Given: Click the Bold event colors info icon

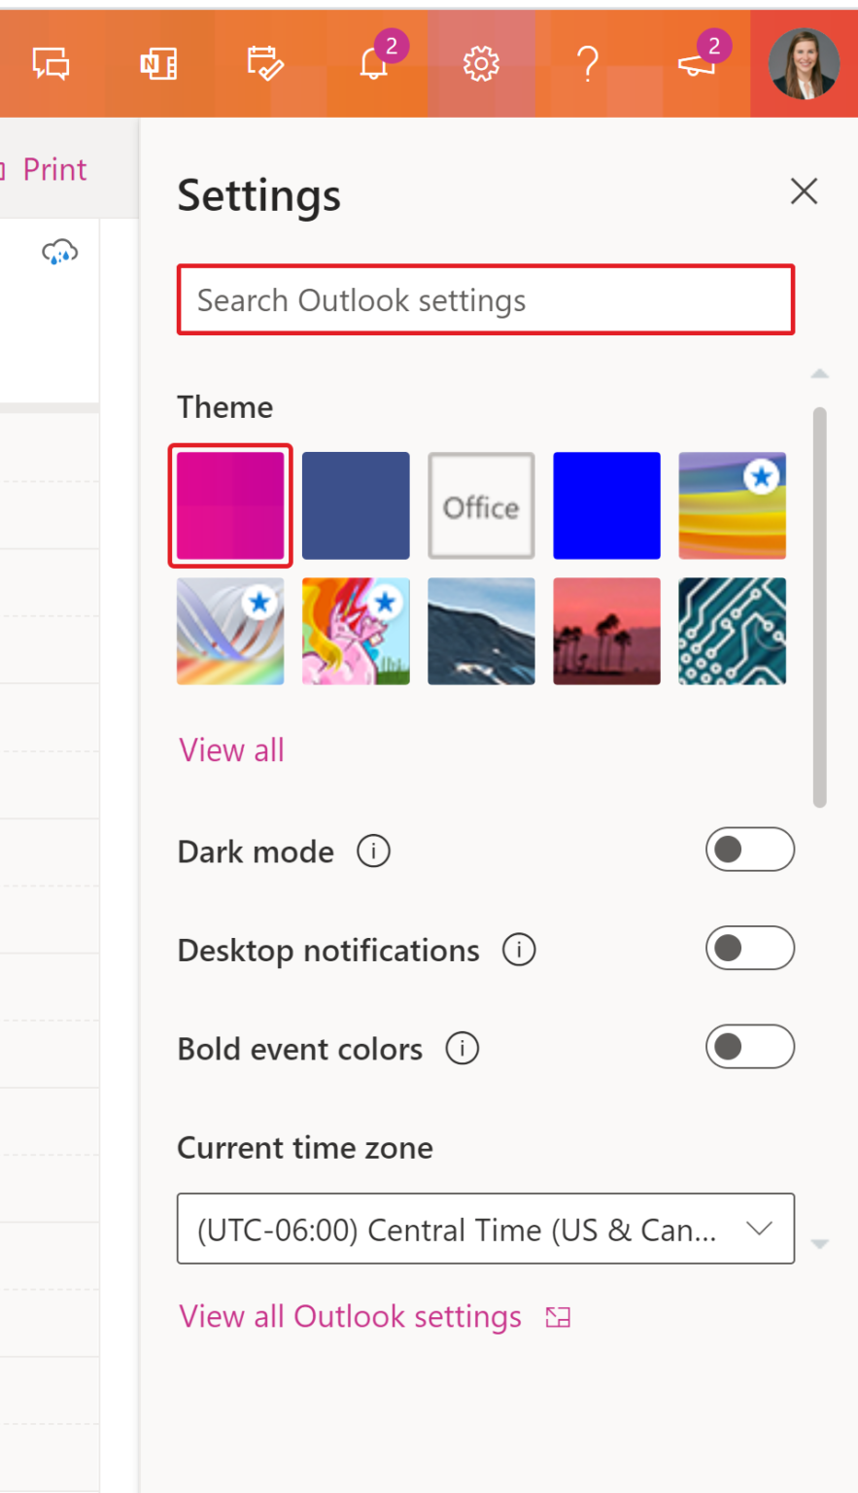Looking at the screenshot, I should pyautogui.click(x=462, y=1048).
